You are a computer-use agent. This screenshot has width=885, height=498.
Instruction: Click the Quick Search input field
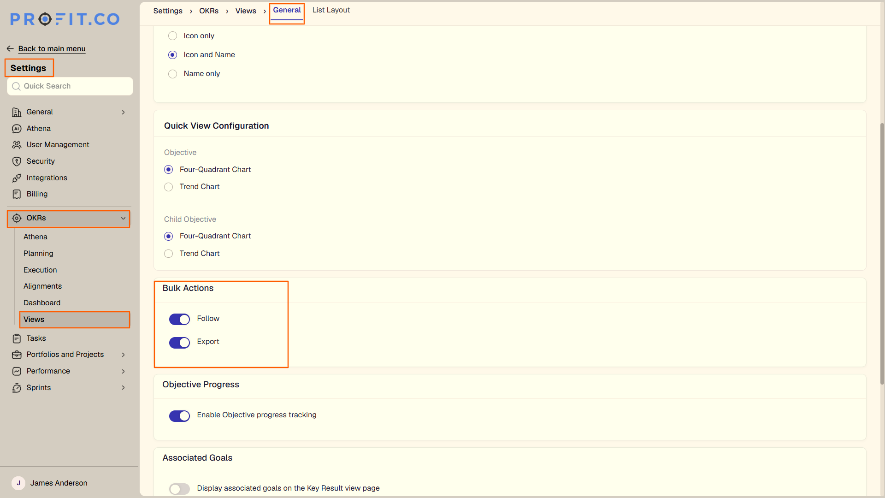click(x=70, y=86)
